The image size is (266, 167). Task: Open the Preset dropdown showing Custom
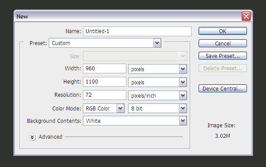[105, 43]
